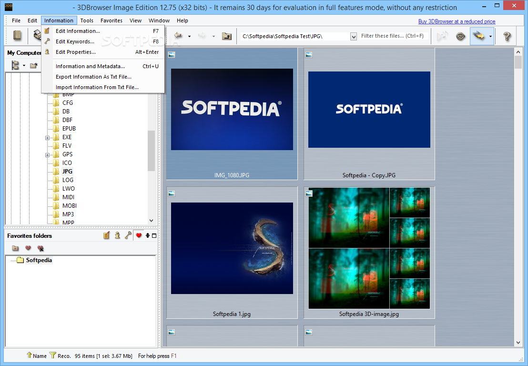The image size is (528, 366).
Task: Select the Softpedia 1.jpg thumbnail
Action: click(x=232, y=253)
